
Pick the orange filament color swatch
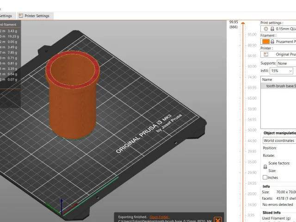[266, 42]
